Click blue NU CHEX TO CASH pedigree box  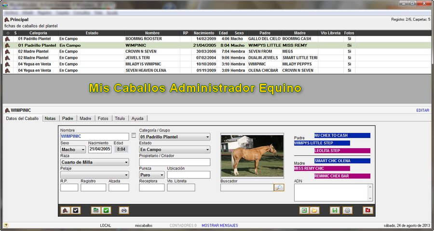coord(342,135)
